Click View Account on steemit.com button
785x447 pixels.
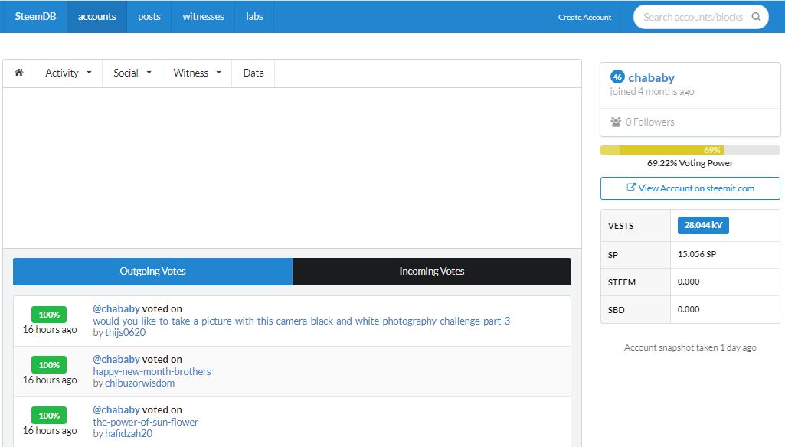click(690, 188)
